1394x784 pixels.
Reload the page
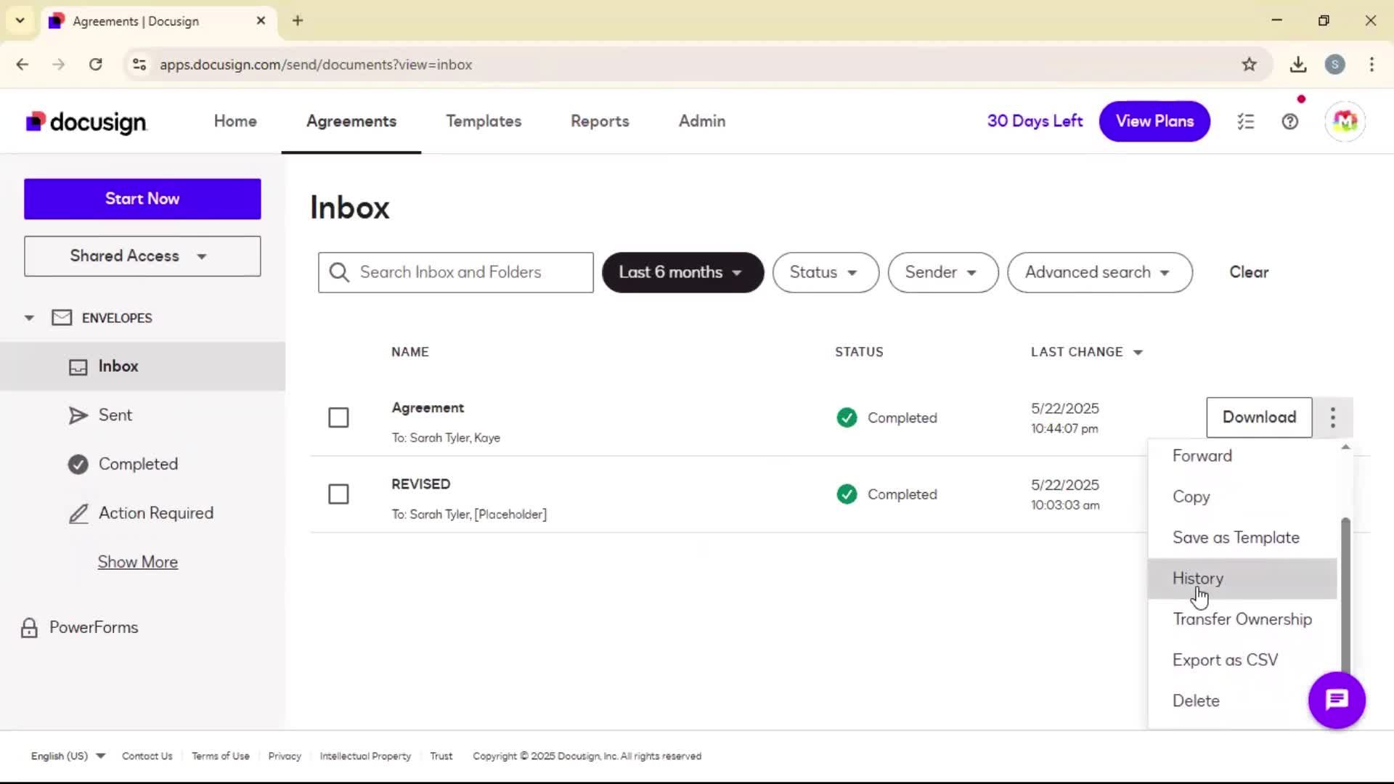click(95, 65)
